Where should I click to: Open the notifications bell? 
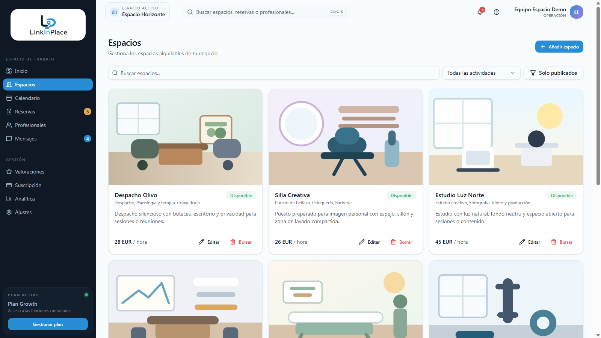coord(480,12)
